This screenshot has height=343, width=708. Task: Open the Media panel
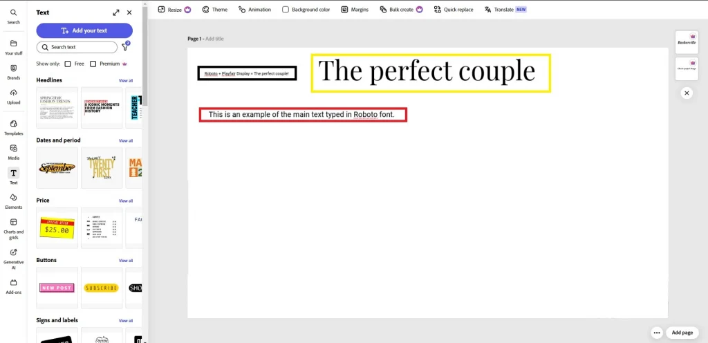14,152
